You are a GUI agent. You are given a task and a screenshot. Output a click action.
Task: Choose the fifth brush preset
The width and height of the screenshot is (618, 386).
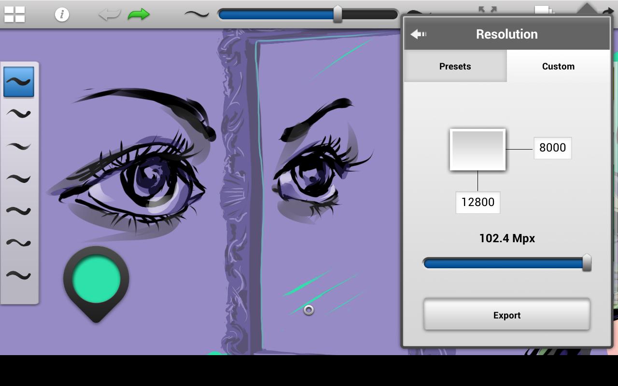19,211
